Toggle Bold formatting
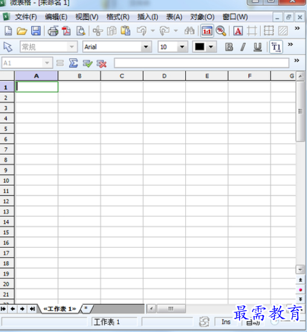307x332 pixels. (x=229, y=47)
